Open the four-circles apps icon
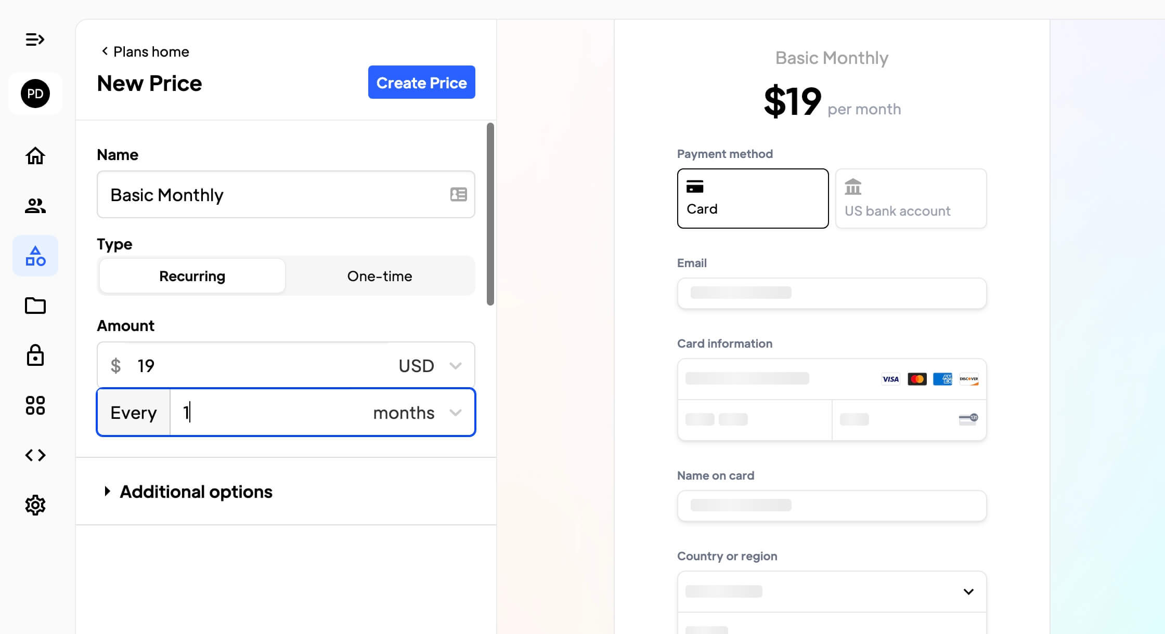1165x634 pixels. click(35, 405)
